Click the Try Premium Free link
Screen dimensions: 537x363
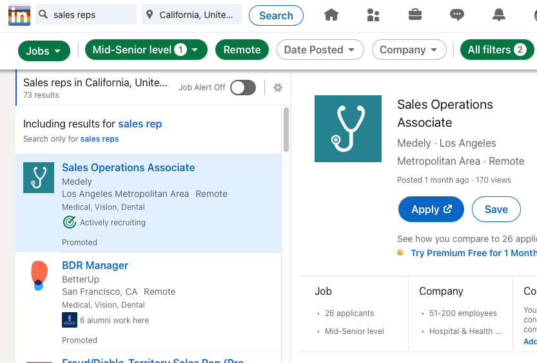pos(473,253)
